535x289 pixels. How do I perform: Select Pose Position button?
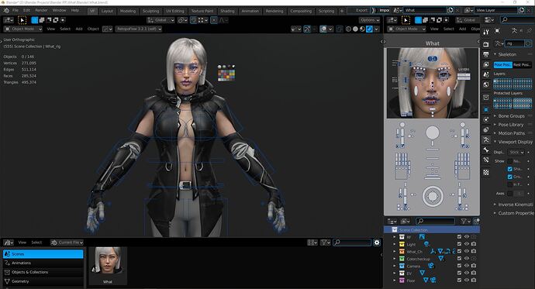pyautogui.click(x=503, y=64)
